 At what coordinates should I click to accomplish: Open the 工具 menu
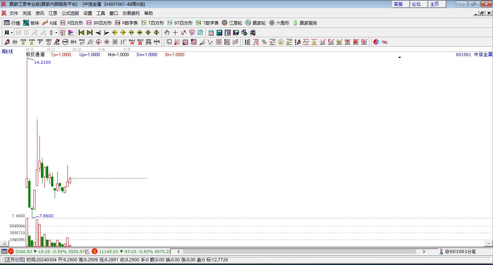[x=101, y=13]
